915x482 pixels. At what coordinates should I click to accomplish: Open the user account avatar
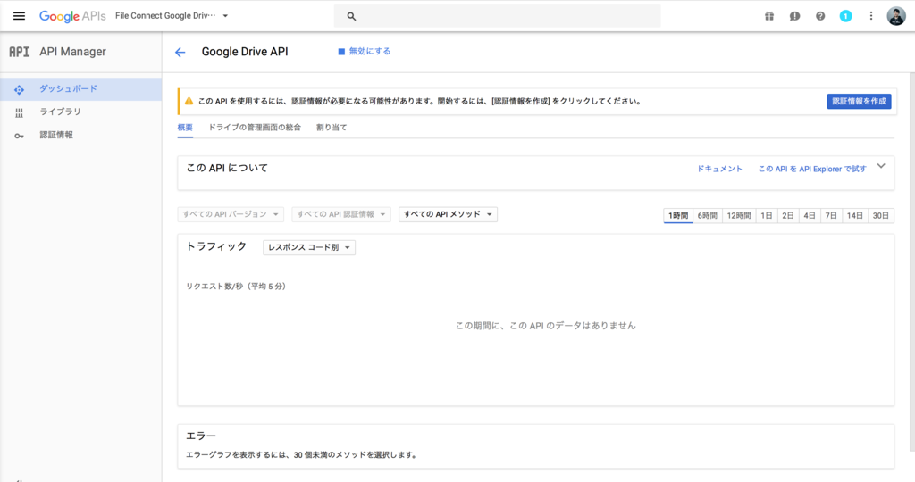point(895,16)
